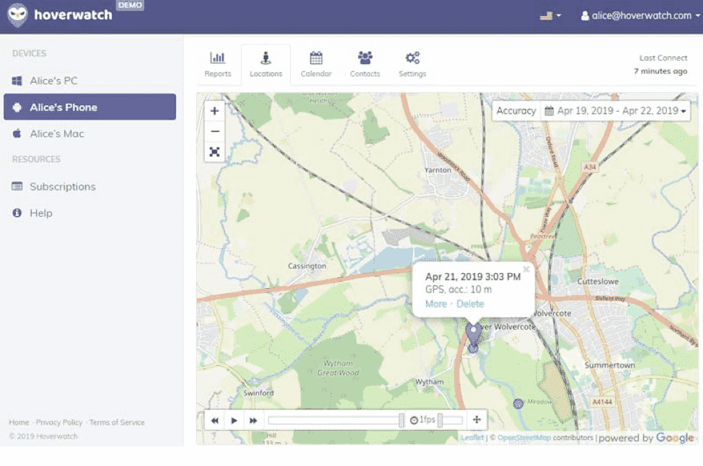This screenshot has width=703, height=466.
Task: Toggle the Accuracy button on map
Action: pyautogui.click(x=516, y=111)
